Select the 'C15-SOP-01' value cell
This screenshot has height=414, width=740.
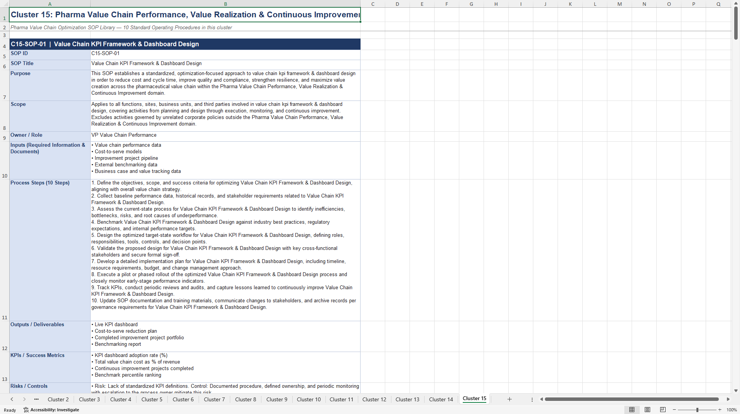coord(225,55)
